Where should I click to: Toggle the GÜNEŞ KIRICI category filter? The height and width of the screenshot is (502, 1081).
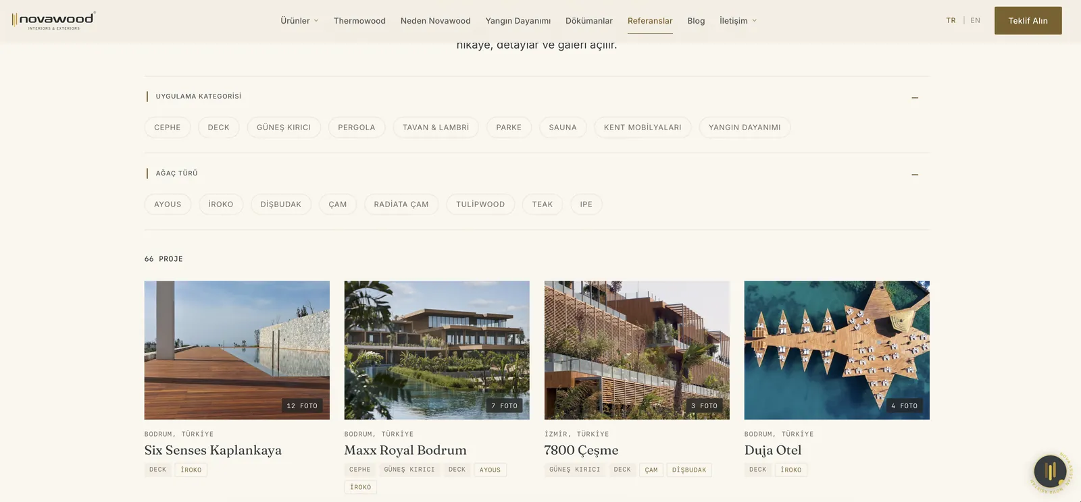click(x=284, y=128)
